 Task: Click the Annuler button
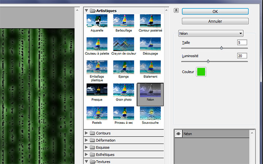click(x=215, y=21)
